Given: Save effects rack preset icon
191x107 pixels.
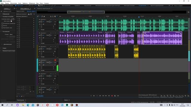Looking at the screenshot, I should click(x=29, y=14).
